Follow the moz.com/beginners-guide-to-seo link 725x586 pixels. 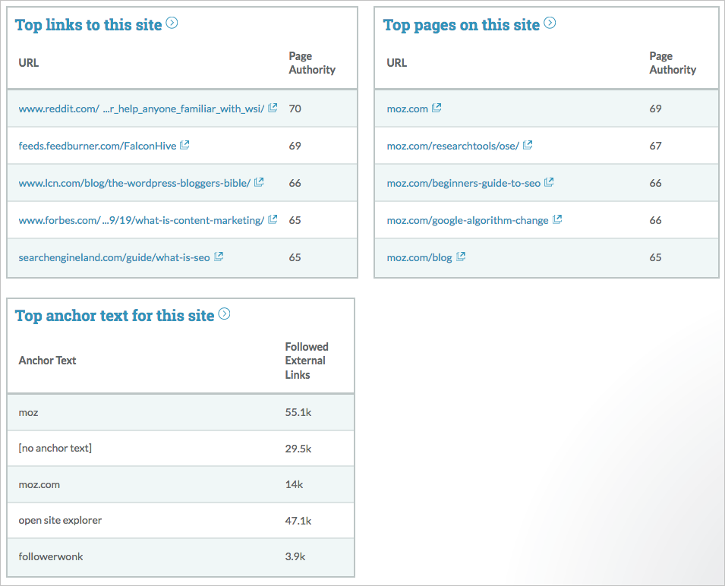[x=464, y=184]
